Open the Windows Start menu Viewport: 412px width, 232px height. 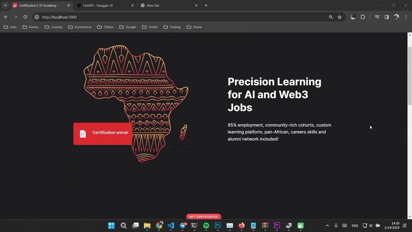[x=111, y=226]
